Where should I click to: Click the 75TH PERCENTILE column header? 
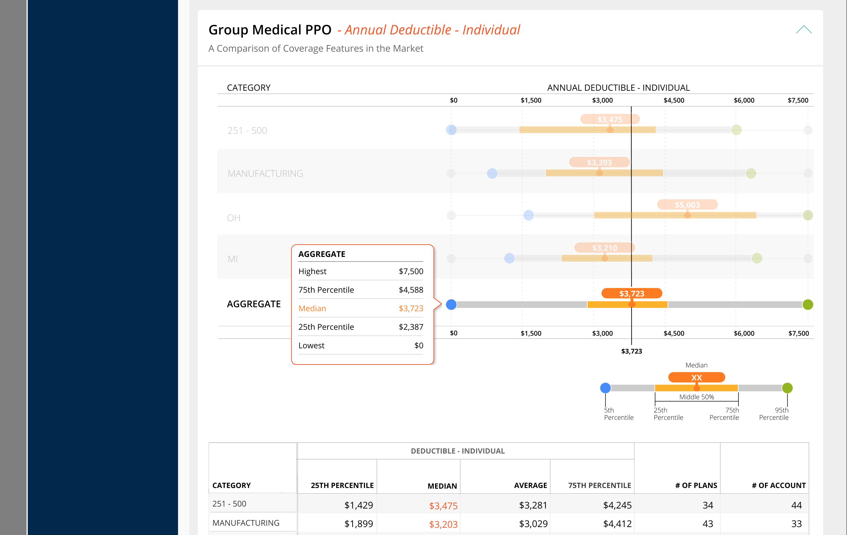(600, 486)
